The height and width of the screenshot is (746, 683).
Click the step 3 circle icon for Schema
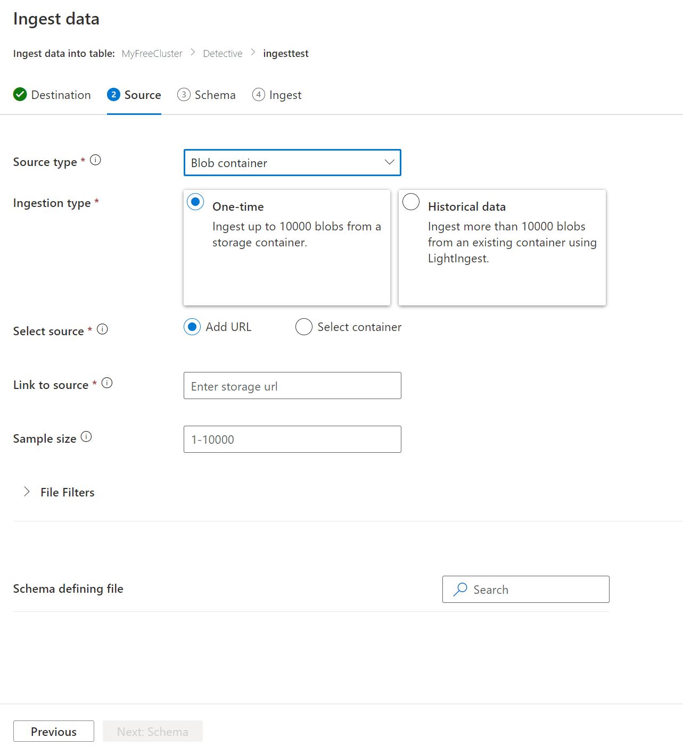pos(183,94)
